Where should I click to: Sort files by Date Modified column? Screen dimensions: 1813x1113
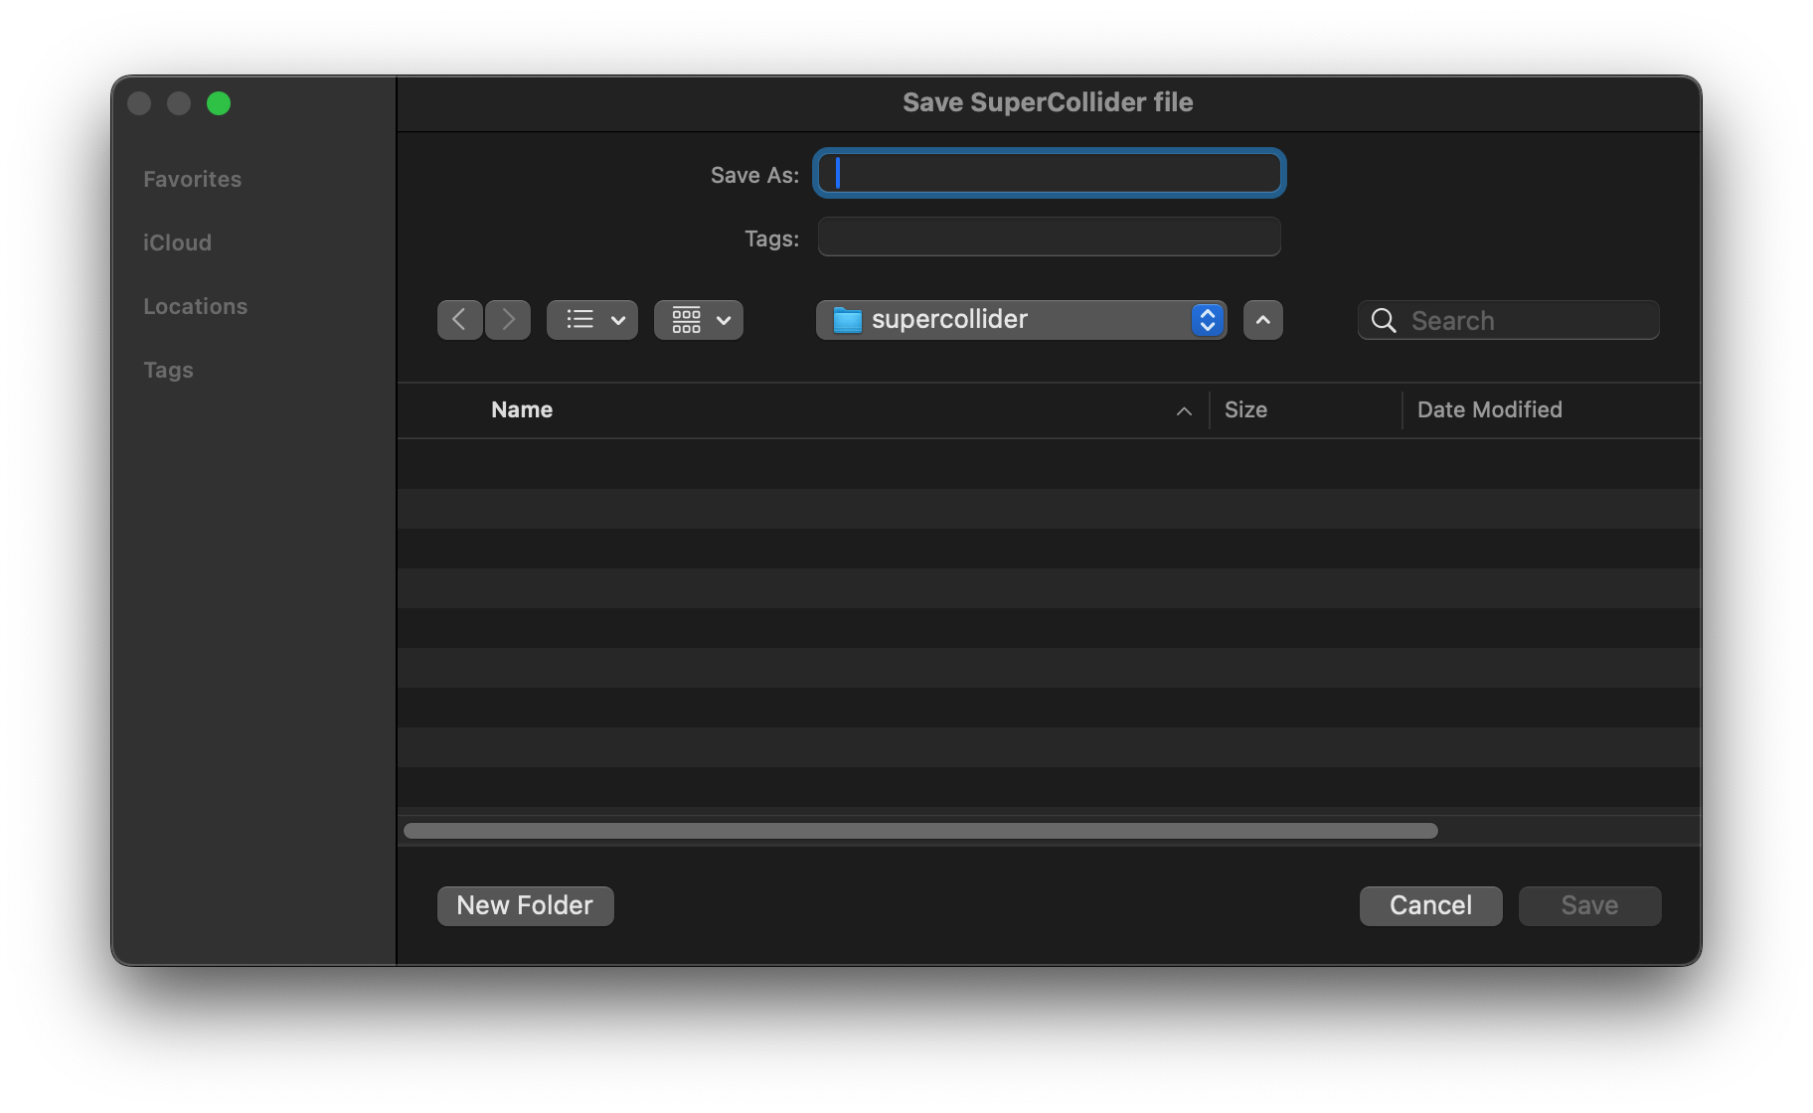(1490, 409)
